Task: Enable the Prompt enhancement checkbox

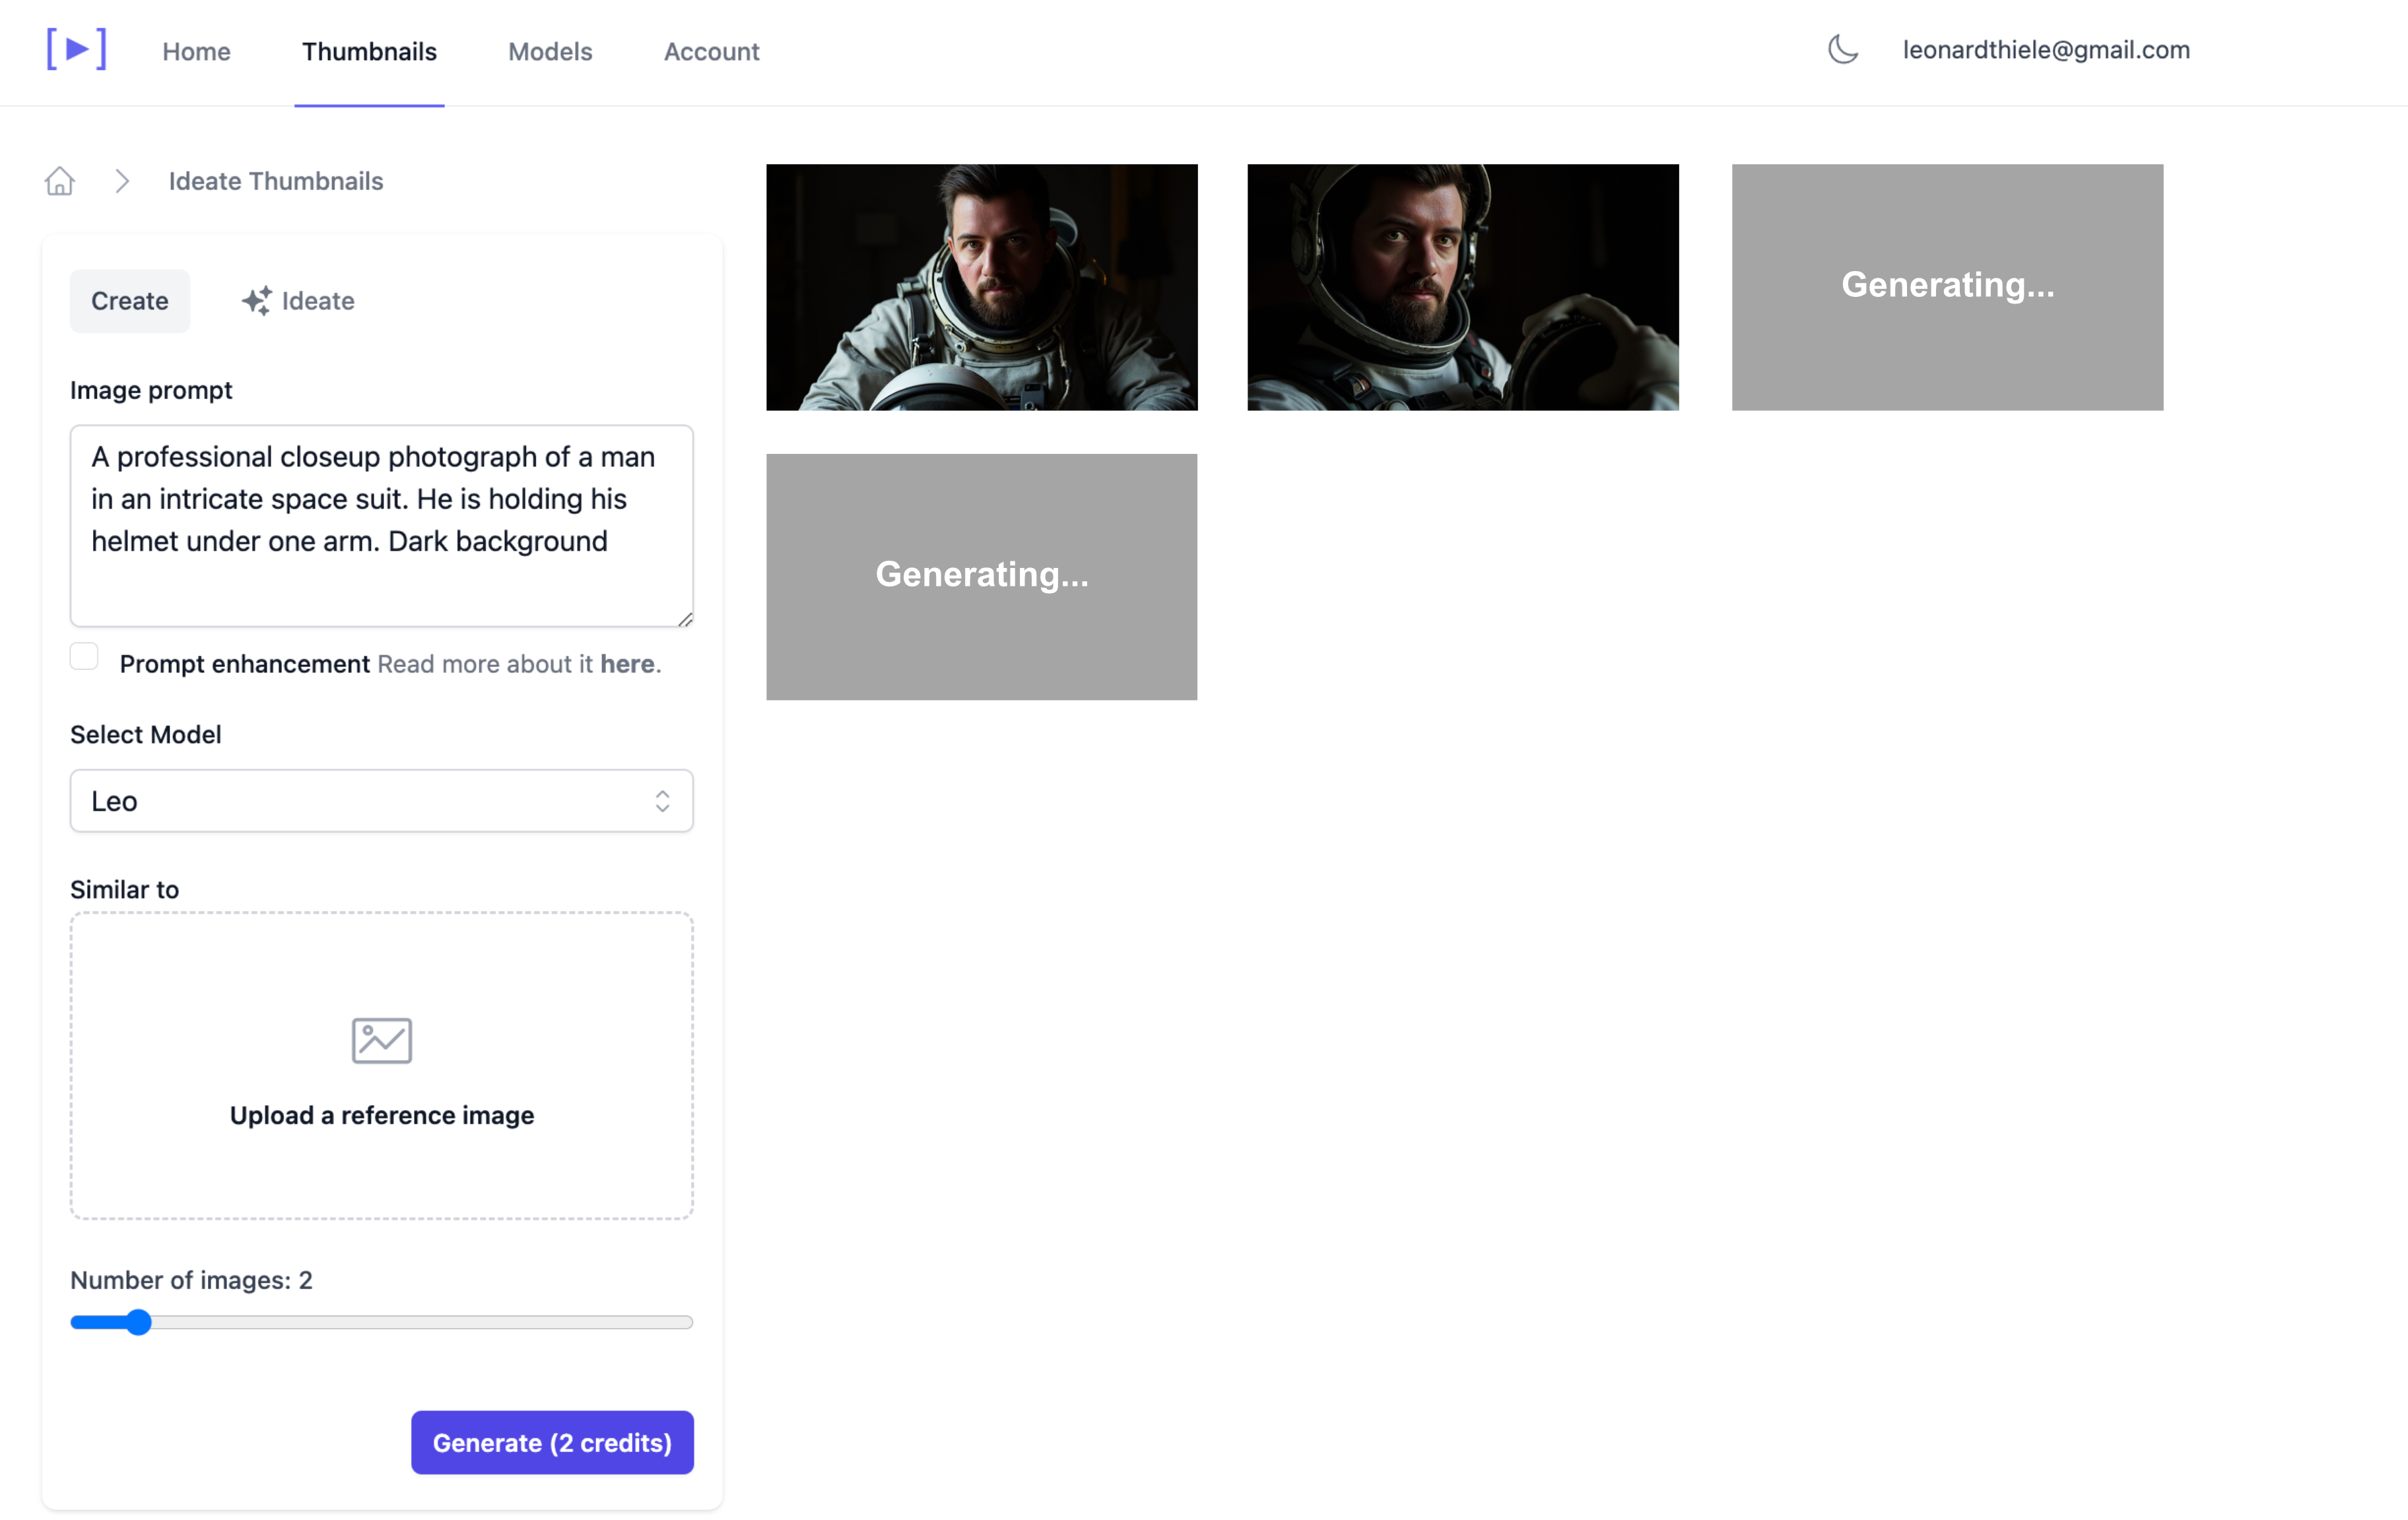Action: click(84, 656)
